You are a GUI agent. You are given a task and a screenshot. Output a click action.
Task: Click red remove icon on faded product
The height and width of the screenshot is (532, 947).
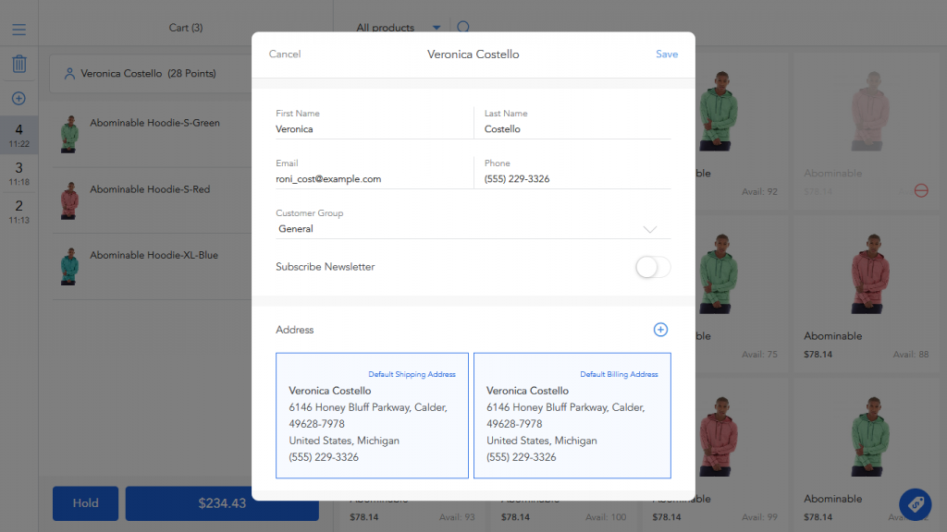point(921,190)
